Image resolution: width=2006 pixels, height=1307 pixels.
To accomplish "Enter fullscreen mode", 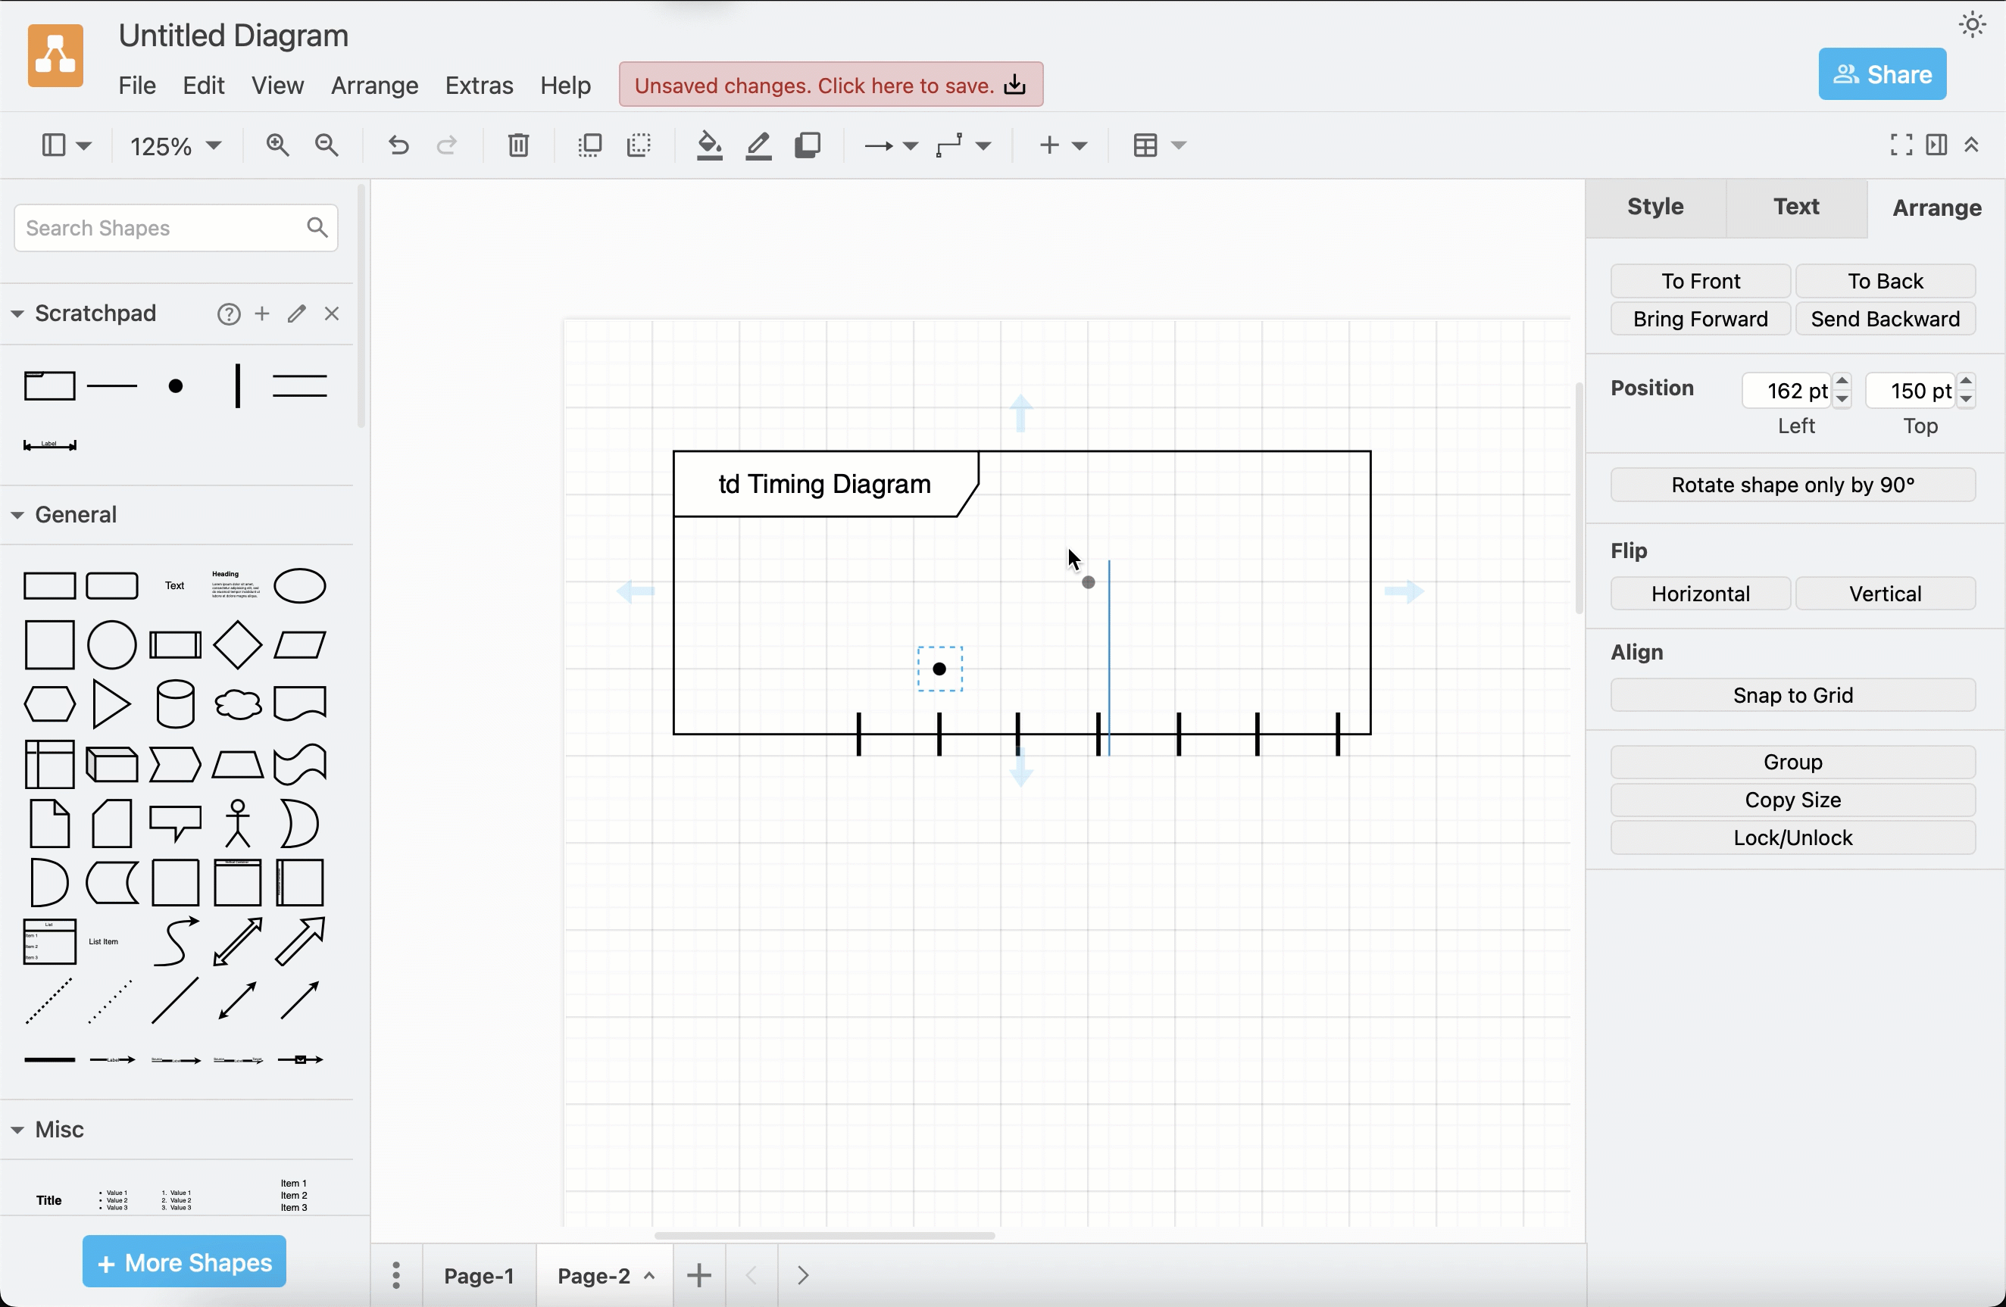I will 1899,145.
